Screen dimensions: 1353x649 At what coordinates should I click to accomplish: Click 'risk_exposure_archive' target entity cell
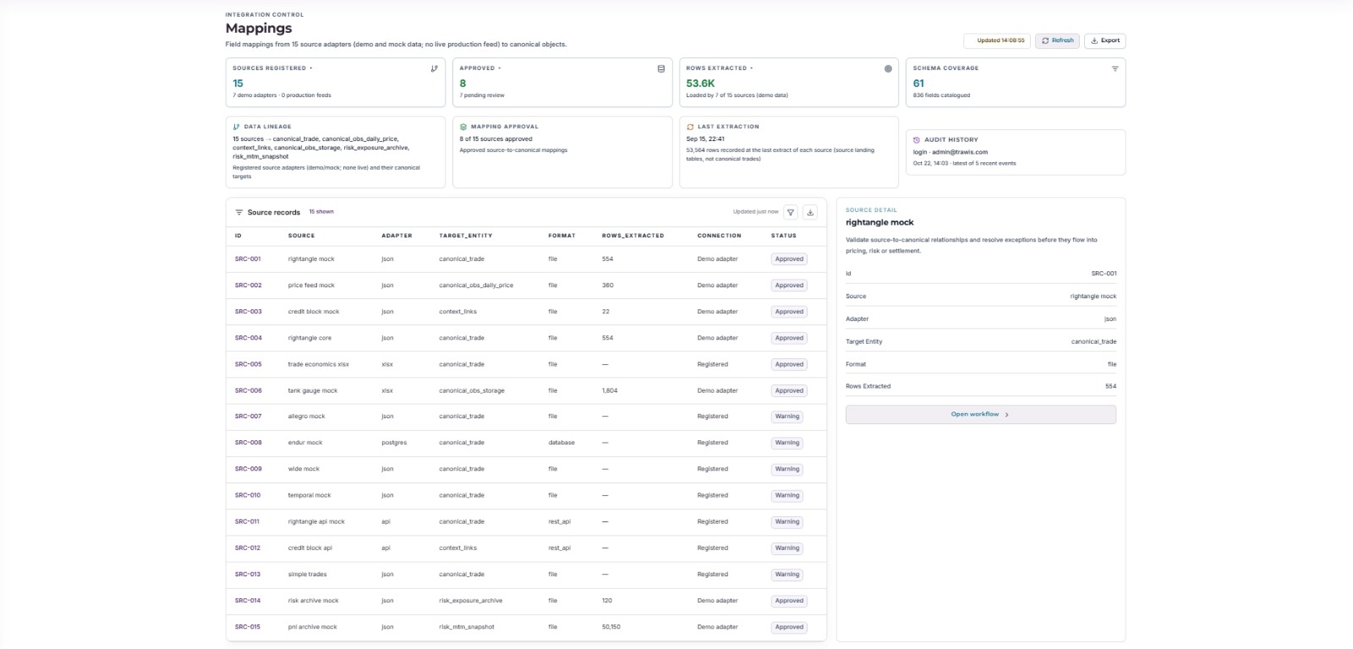pos(471,601)
